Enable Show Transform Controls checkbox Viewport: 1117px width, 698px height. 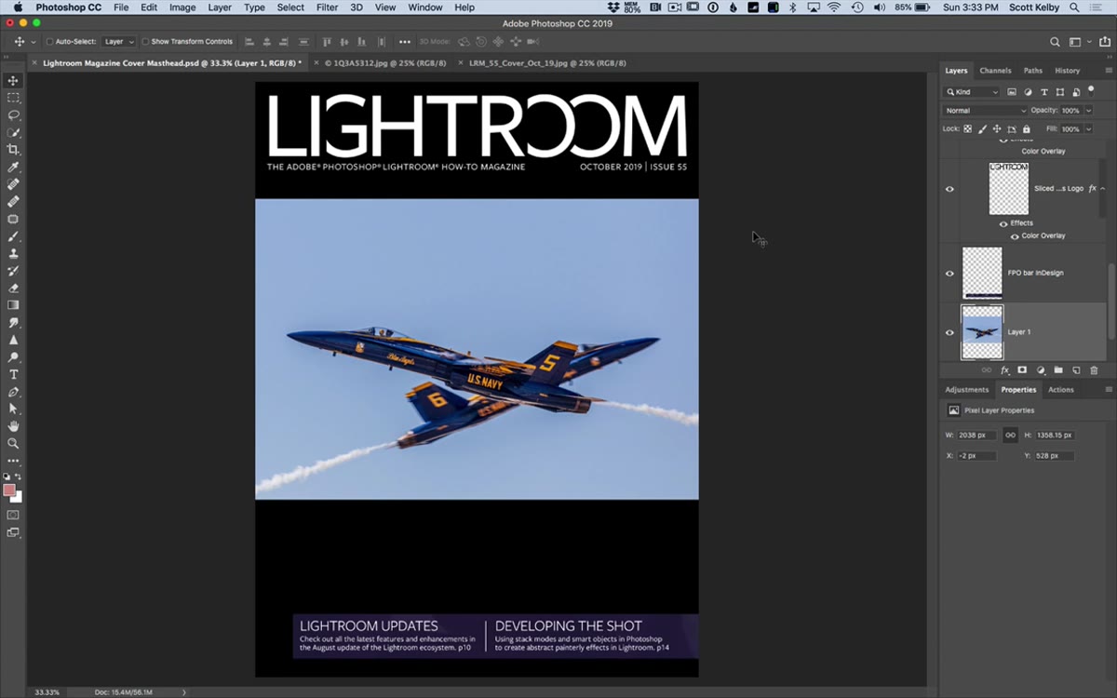point(146,42)
